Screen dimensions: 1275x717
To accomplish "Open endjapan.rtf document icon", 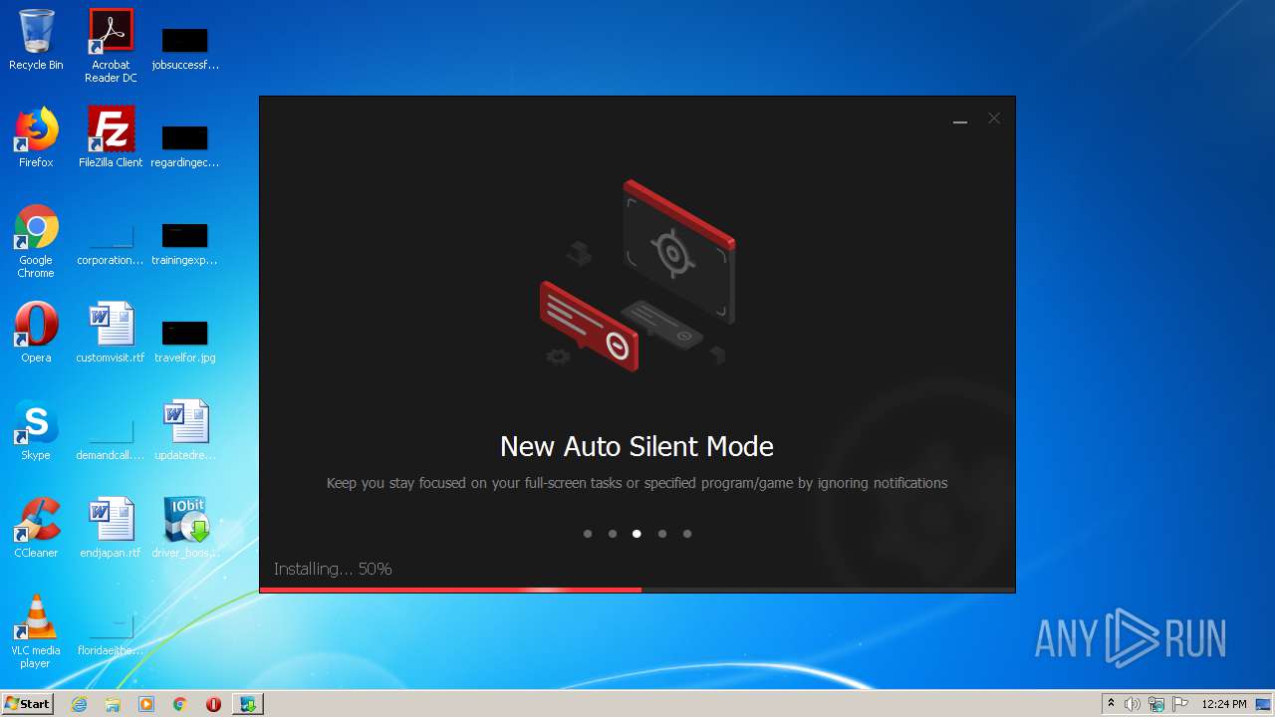I will tap(111, 528).
